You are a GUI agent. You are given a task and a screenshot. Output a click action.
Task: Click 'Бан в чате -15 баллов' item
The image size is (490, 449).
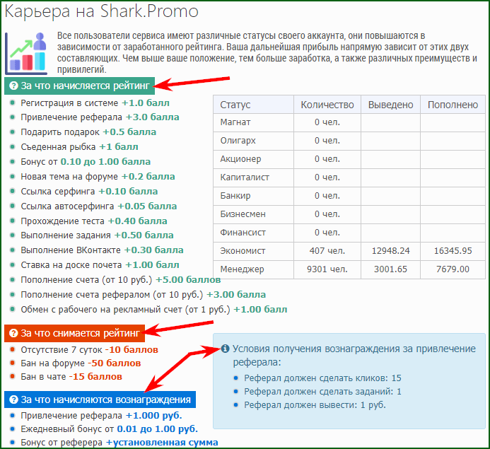coord(71,377)
